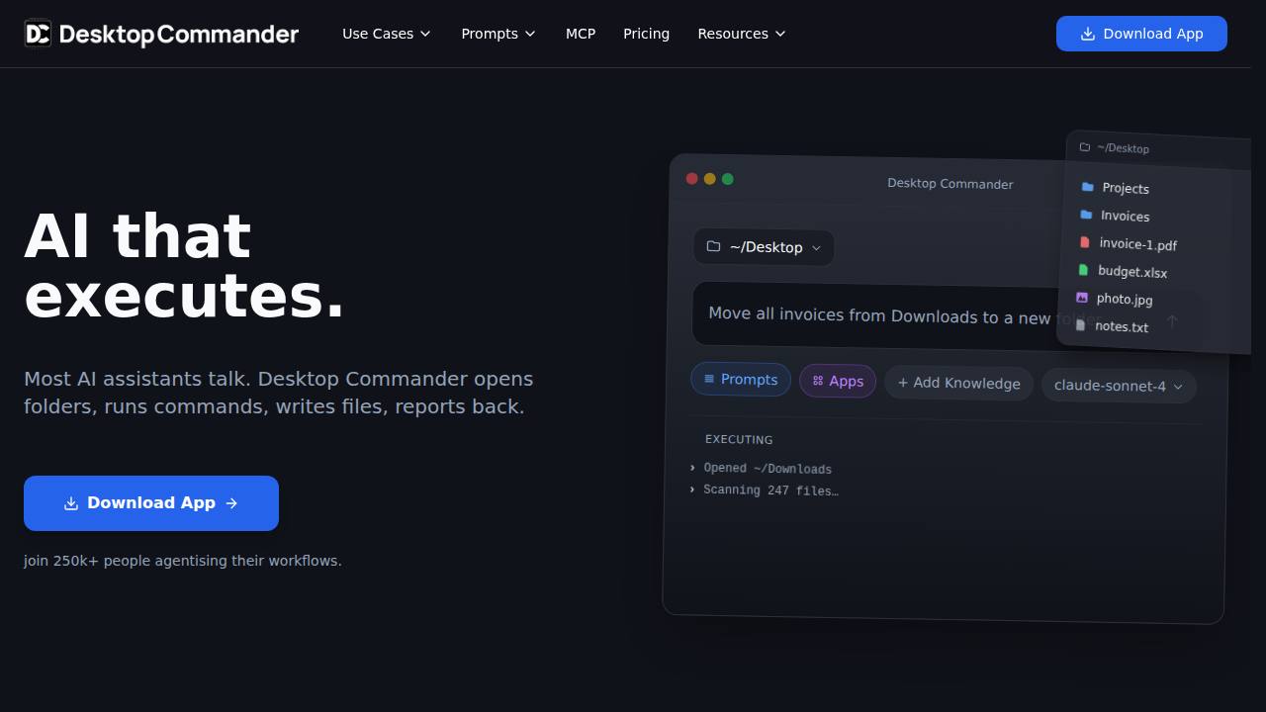
Task: Select the Apps chip
Action: (838, 381)
